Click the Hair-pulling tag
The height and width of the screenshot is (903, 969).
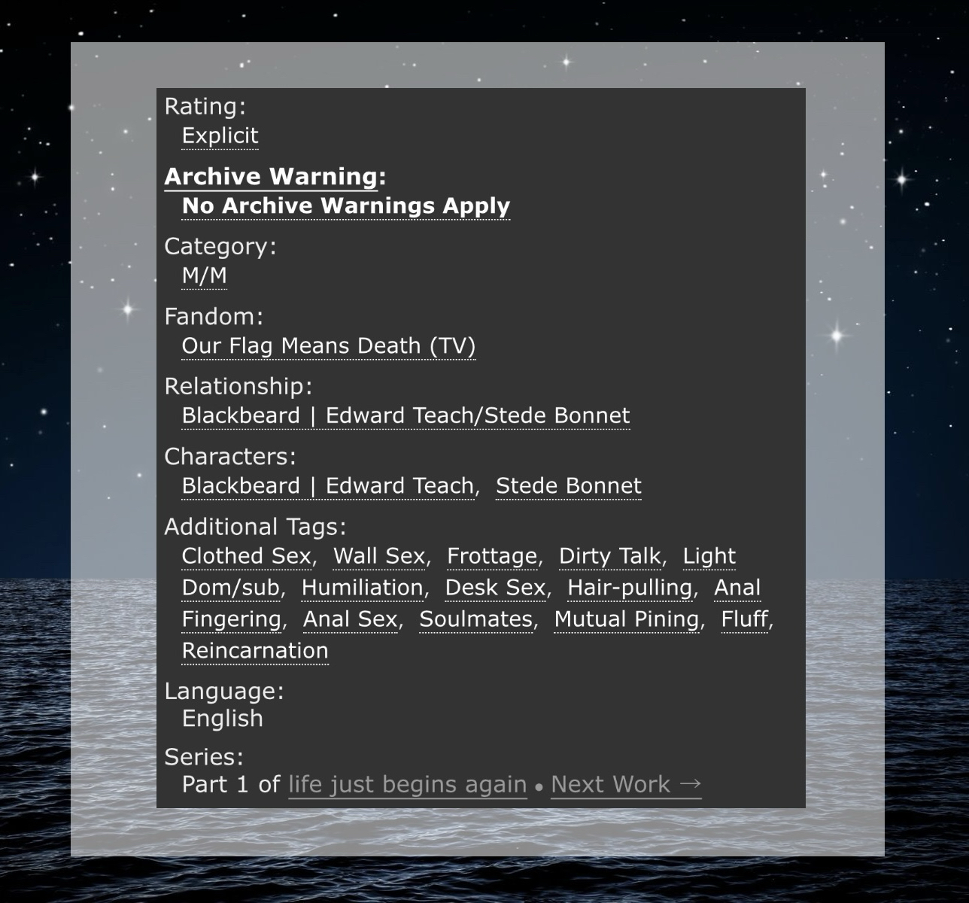tap(630, 588)
